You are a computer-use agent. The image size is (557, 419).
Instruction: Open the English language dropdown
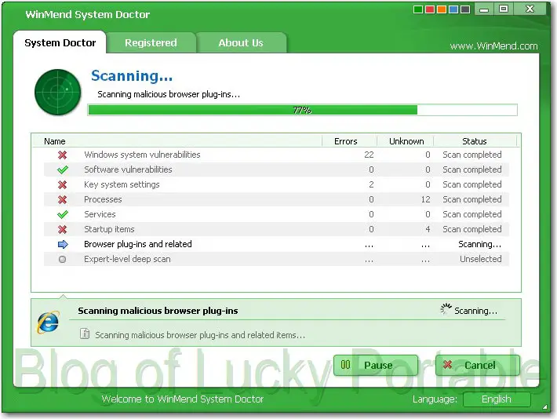497,399
